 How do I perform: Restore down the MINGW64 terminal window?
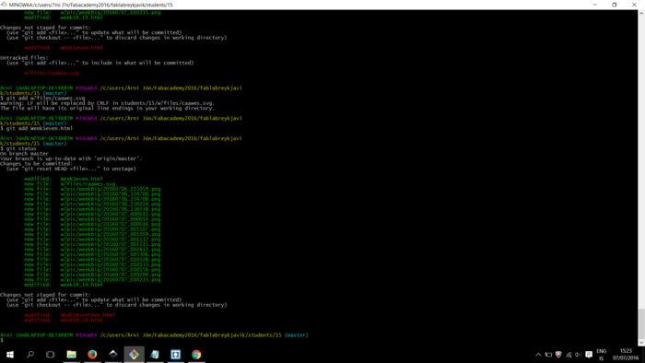pyautogui.click(x=615, y=5)
